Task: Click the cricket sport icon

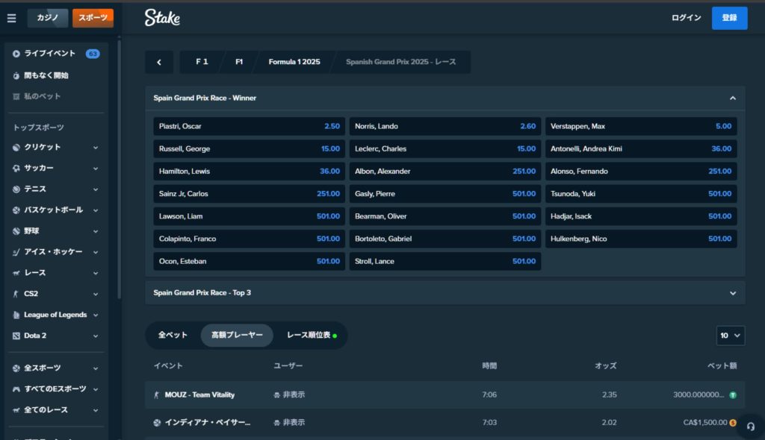Action: pyautogui.click(x=16, y=147)
